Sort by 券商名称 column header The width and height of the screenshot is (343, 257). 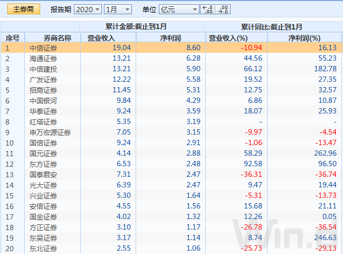[52, 38]
